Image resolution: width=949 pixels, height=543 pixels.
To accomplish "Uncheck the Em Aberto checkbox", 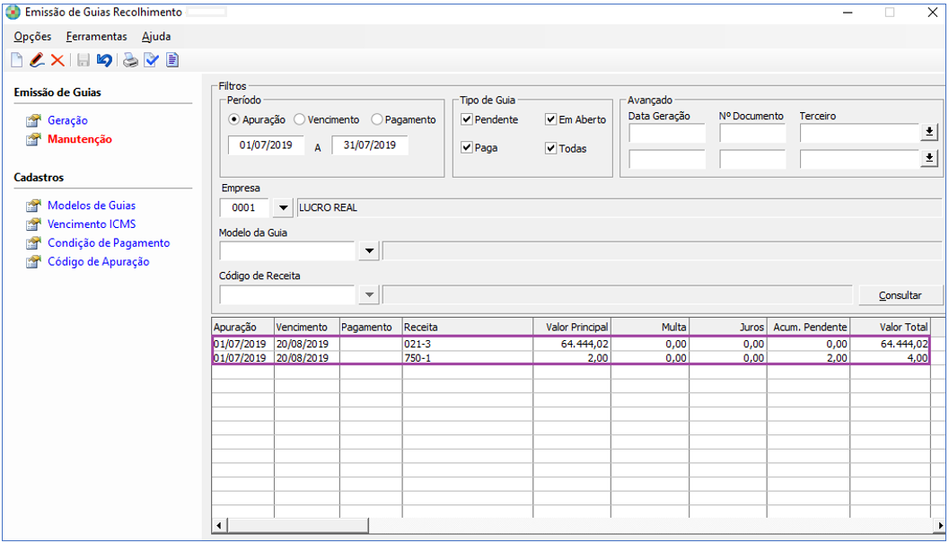I will tap(550, 119).
